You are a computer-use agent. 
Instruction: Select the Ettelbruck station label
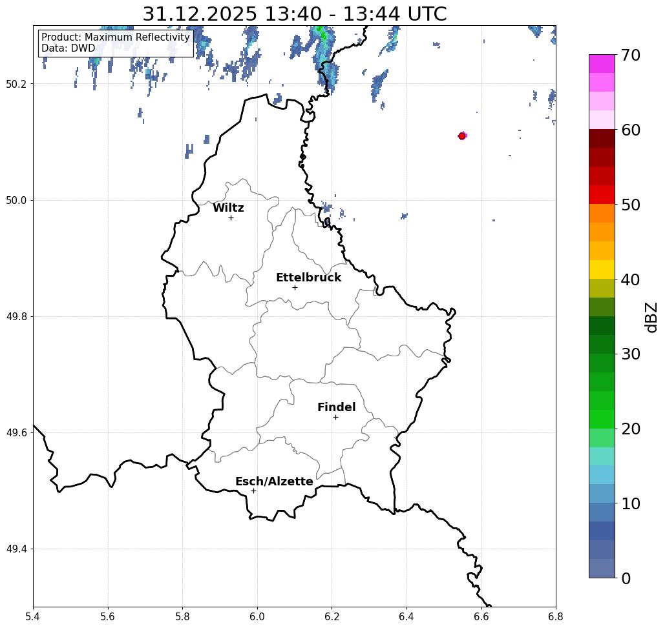click(x=308, y=278)
